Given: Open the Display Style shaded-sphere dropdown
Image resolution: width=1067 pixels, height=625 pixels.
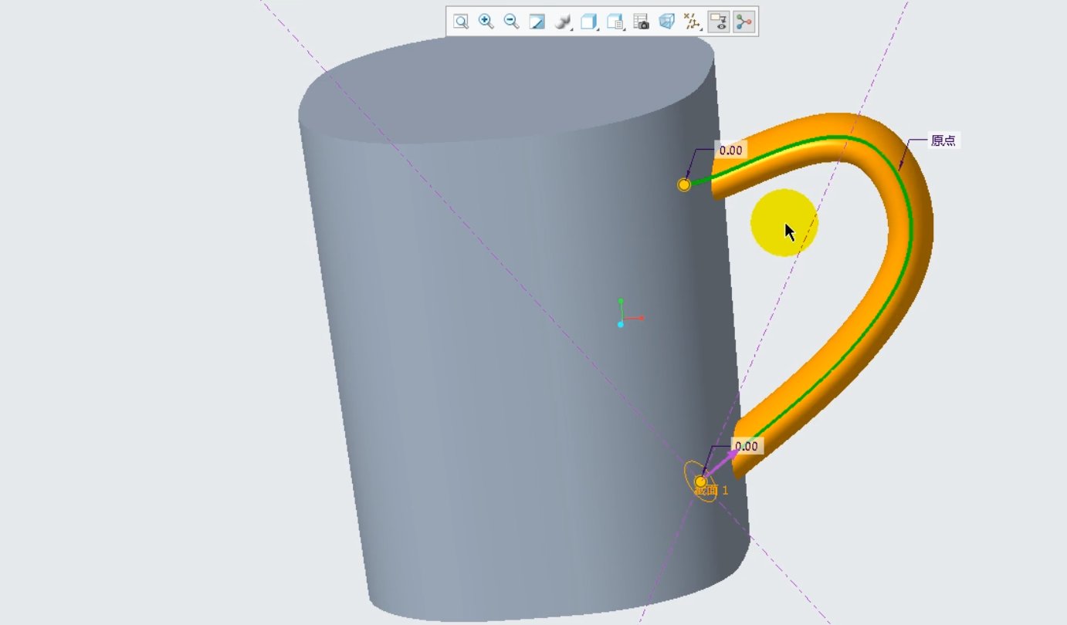Looking at the screenshot, I should 564,22.
